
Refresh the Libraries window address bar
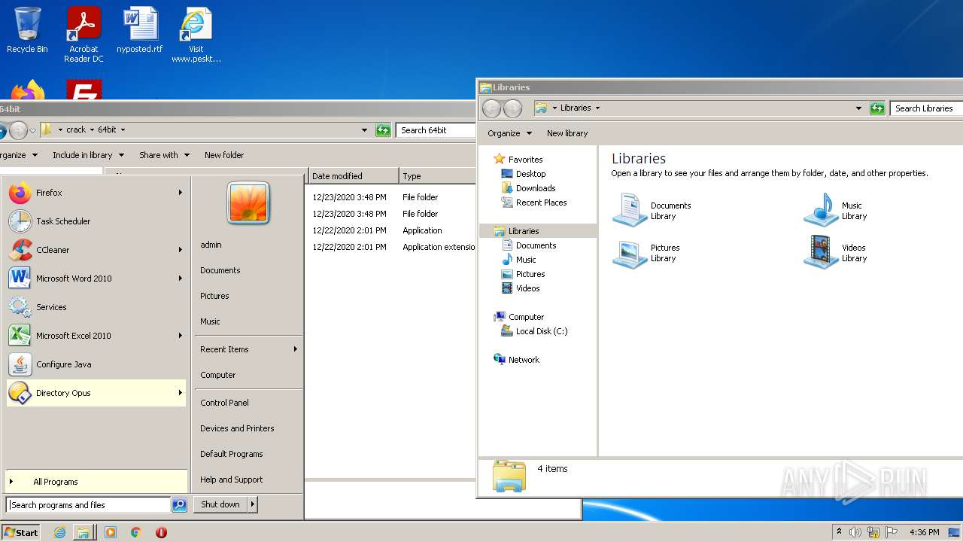(x=877, y=108)
